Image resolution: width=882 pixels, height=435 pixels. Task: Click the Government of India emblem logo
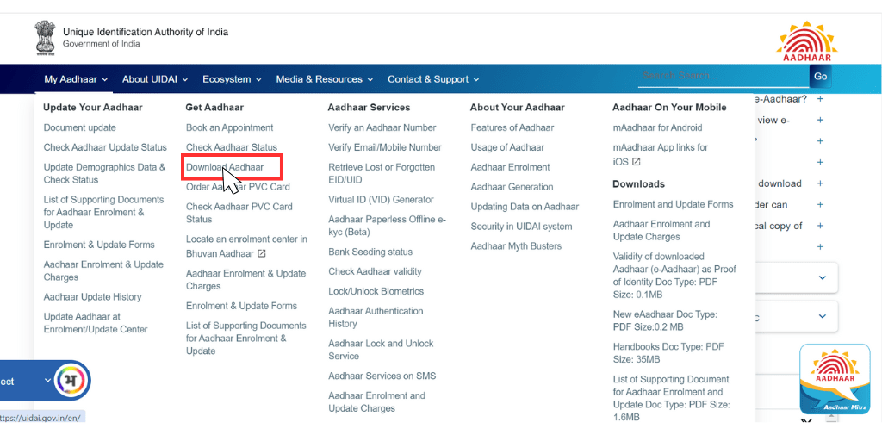coord(45,38)
